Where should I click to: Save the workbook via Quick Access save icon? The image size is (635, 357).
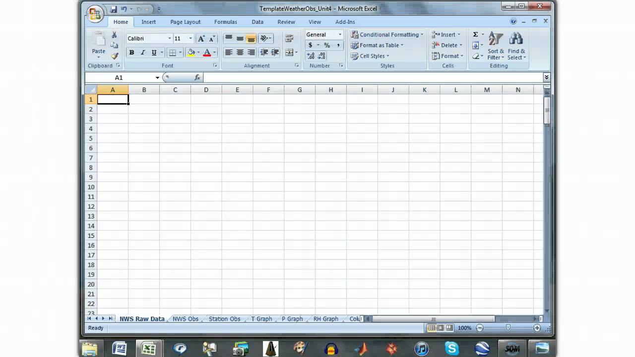click(114, 9)
